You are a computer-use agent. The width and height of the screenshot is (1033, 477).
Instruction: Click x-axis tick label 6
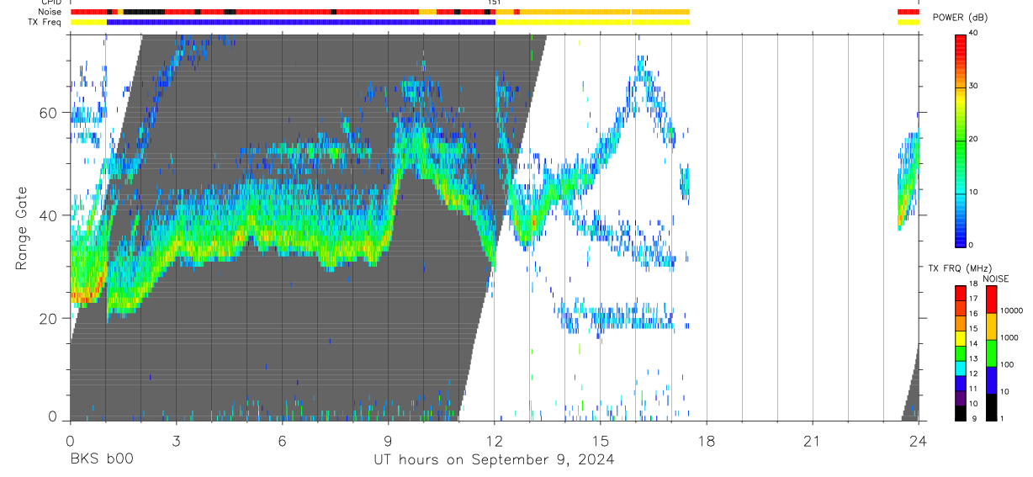point(282,440)
